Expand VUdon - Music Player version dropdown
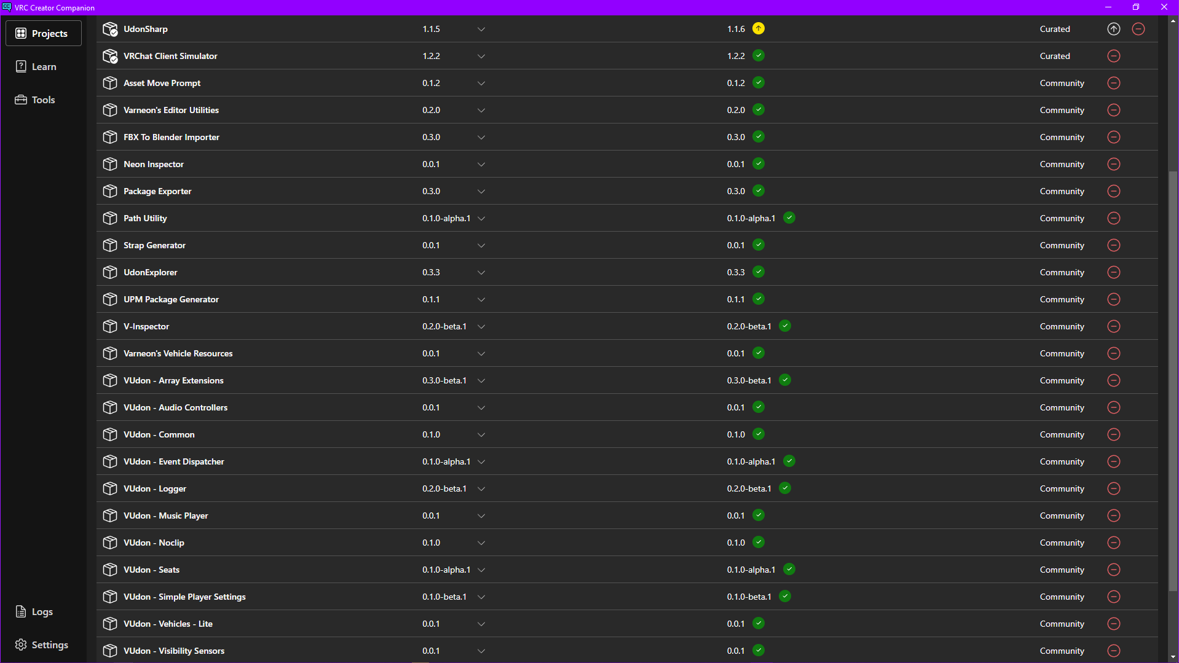 pos(481,516)
